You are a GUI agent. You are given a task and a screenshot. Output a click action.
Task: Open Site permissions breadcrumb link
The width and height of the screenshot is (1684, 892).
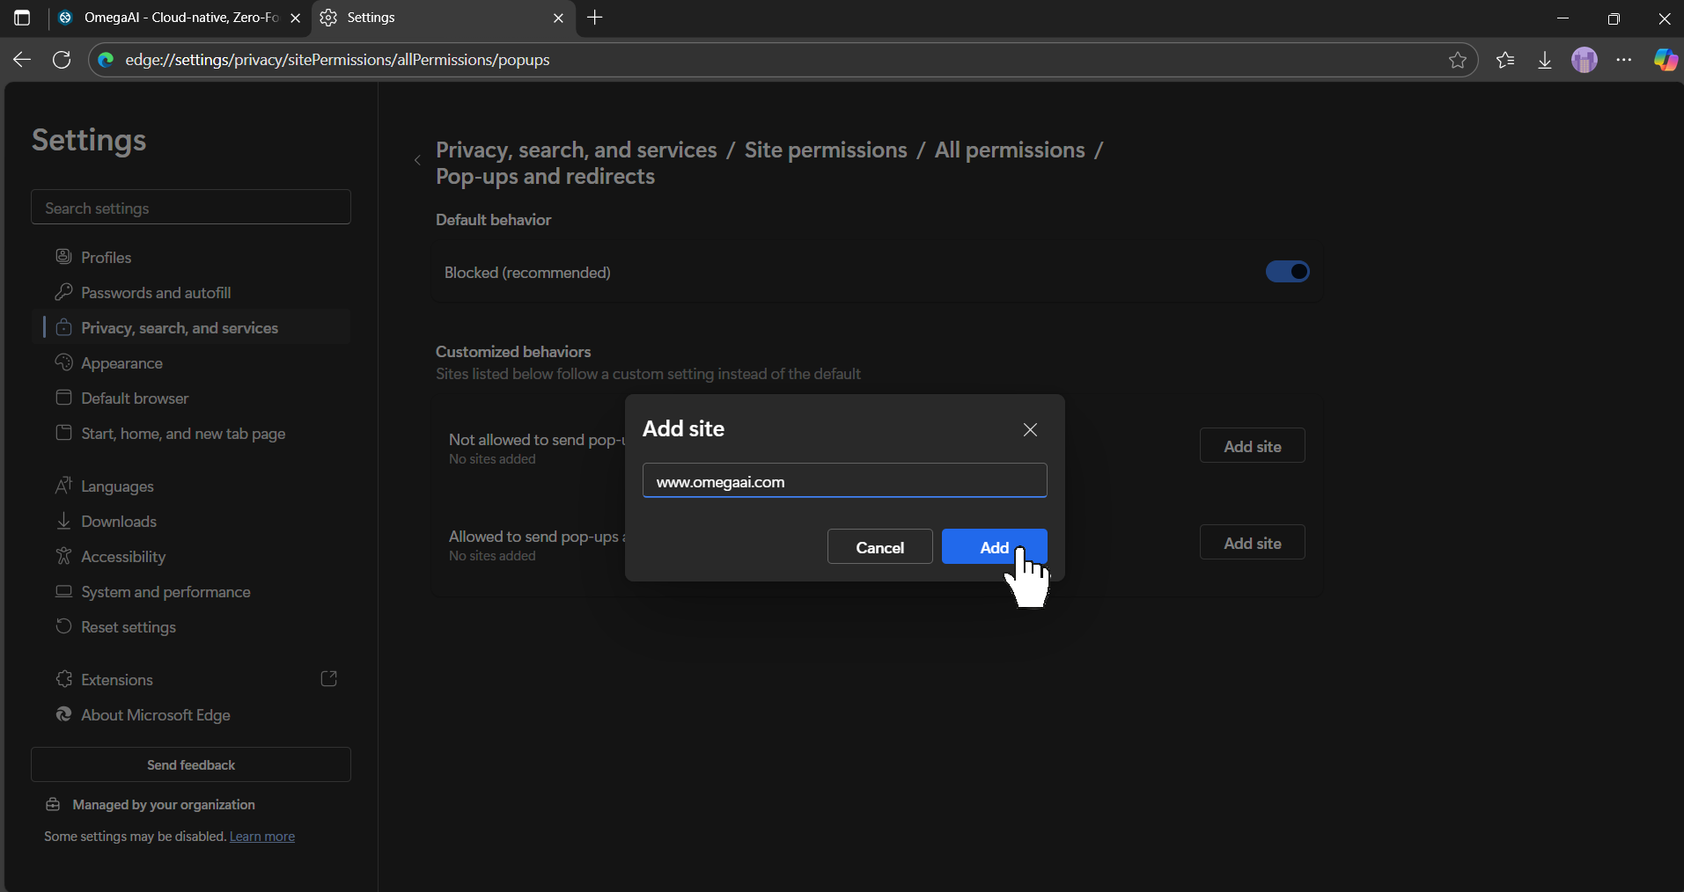[x=825, y=150]
